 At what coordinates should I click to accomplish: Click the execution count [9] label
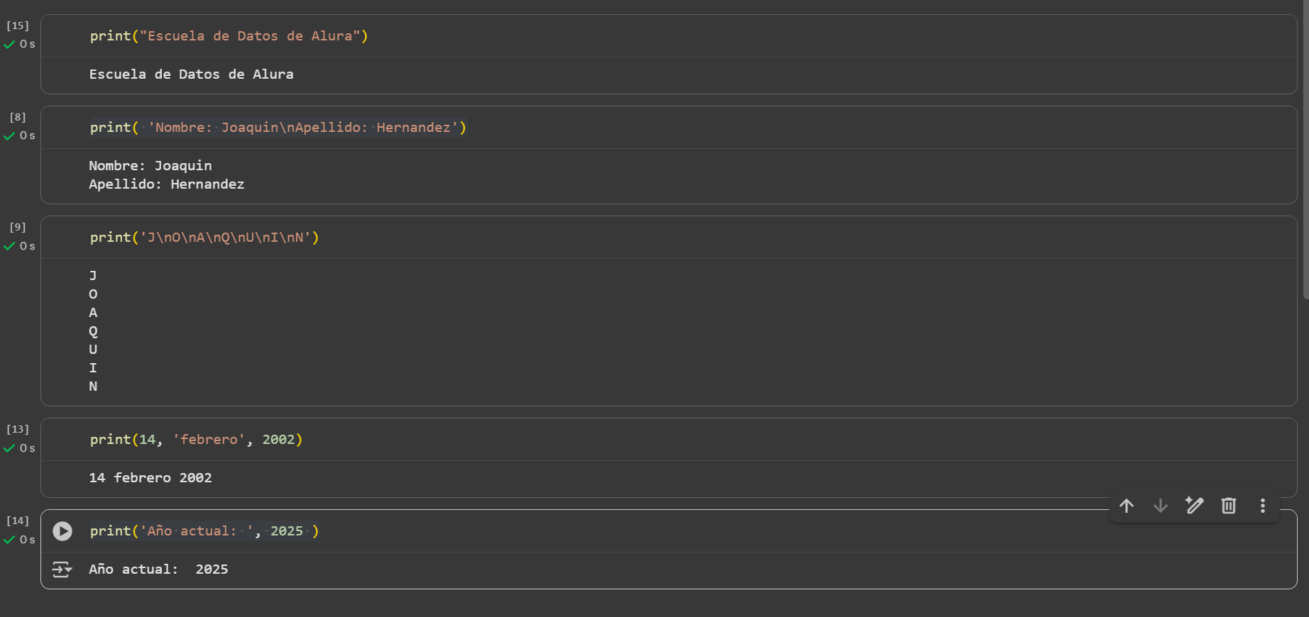click(x=18, y=227)
